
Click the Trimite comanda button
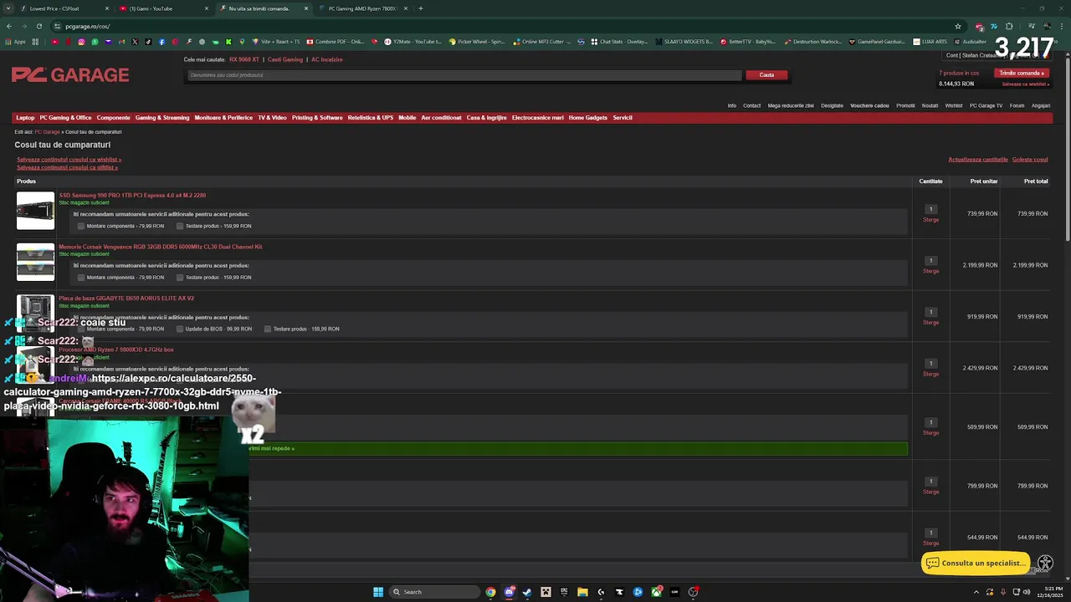1022,73
